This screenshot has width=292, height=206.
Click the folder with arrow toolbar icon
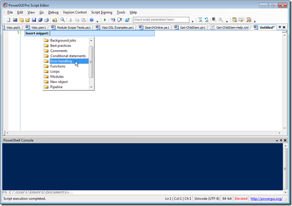coord(55,20)
